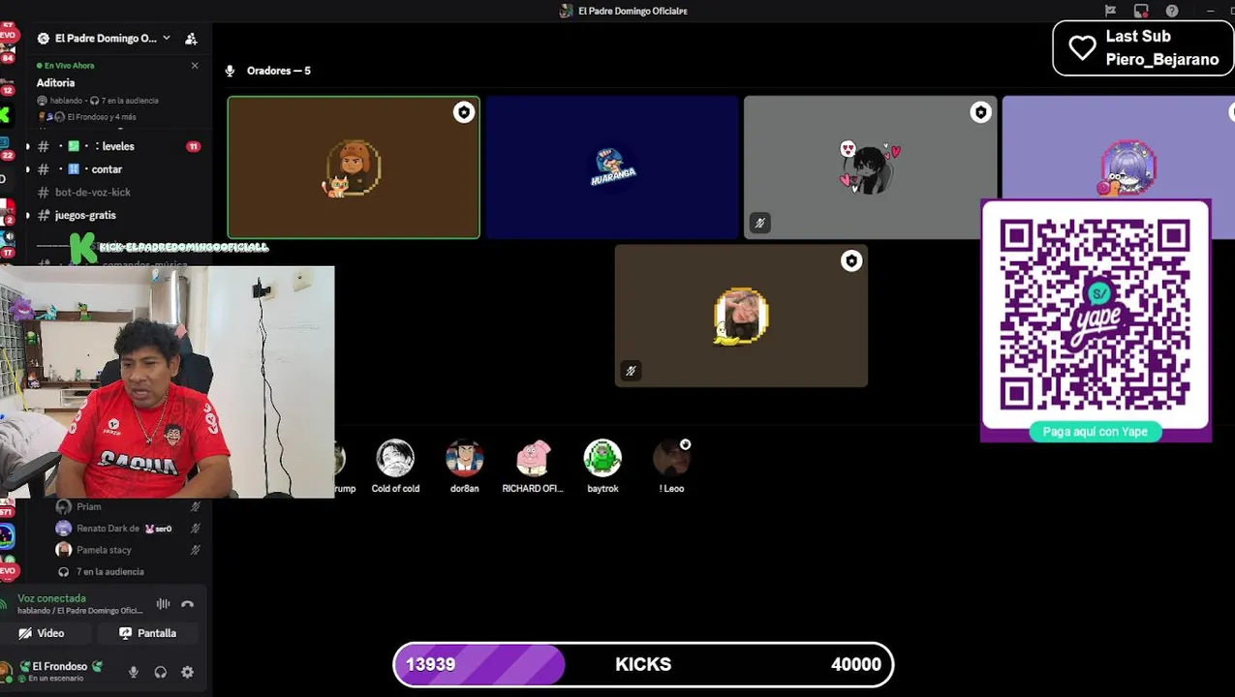Toggle the microphone mute in the user panel
The height and width of the screenshot is (697, 1235).
134,672
